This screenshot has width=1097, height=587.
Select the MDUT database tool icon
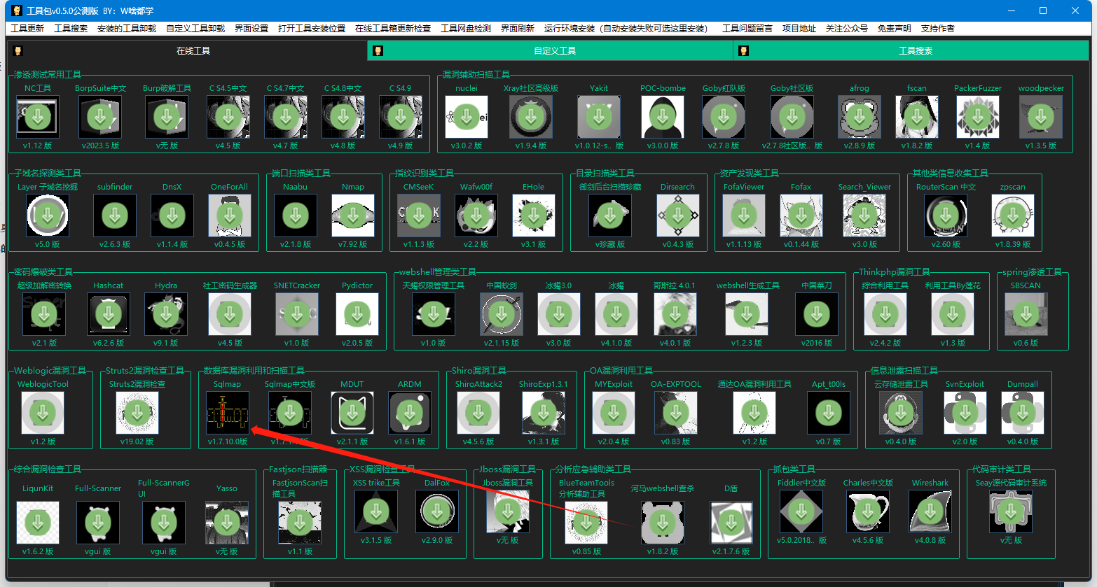pyautogui.click(x=352, y=413)
